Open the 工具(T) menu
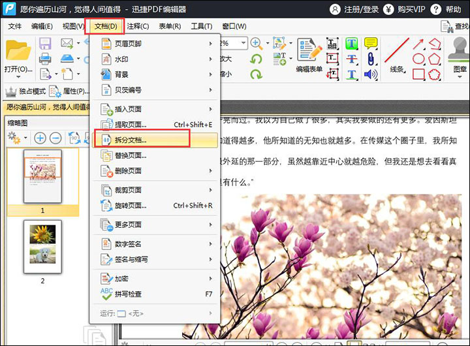The image size is (470, 346). tap(202, 26)
